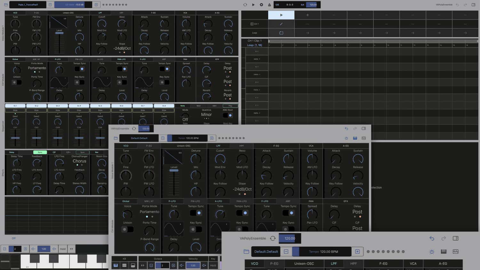Image resolution: width=480 pixels, height=270 pixels.
Task: Switch to the P-EG tab in the front window
Action: click(274, 264)
